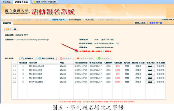Click the 列出全部場次 refresh button
The height and width of the screenshot is (111, 174).
[46, 58]
